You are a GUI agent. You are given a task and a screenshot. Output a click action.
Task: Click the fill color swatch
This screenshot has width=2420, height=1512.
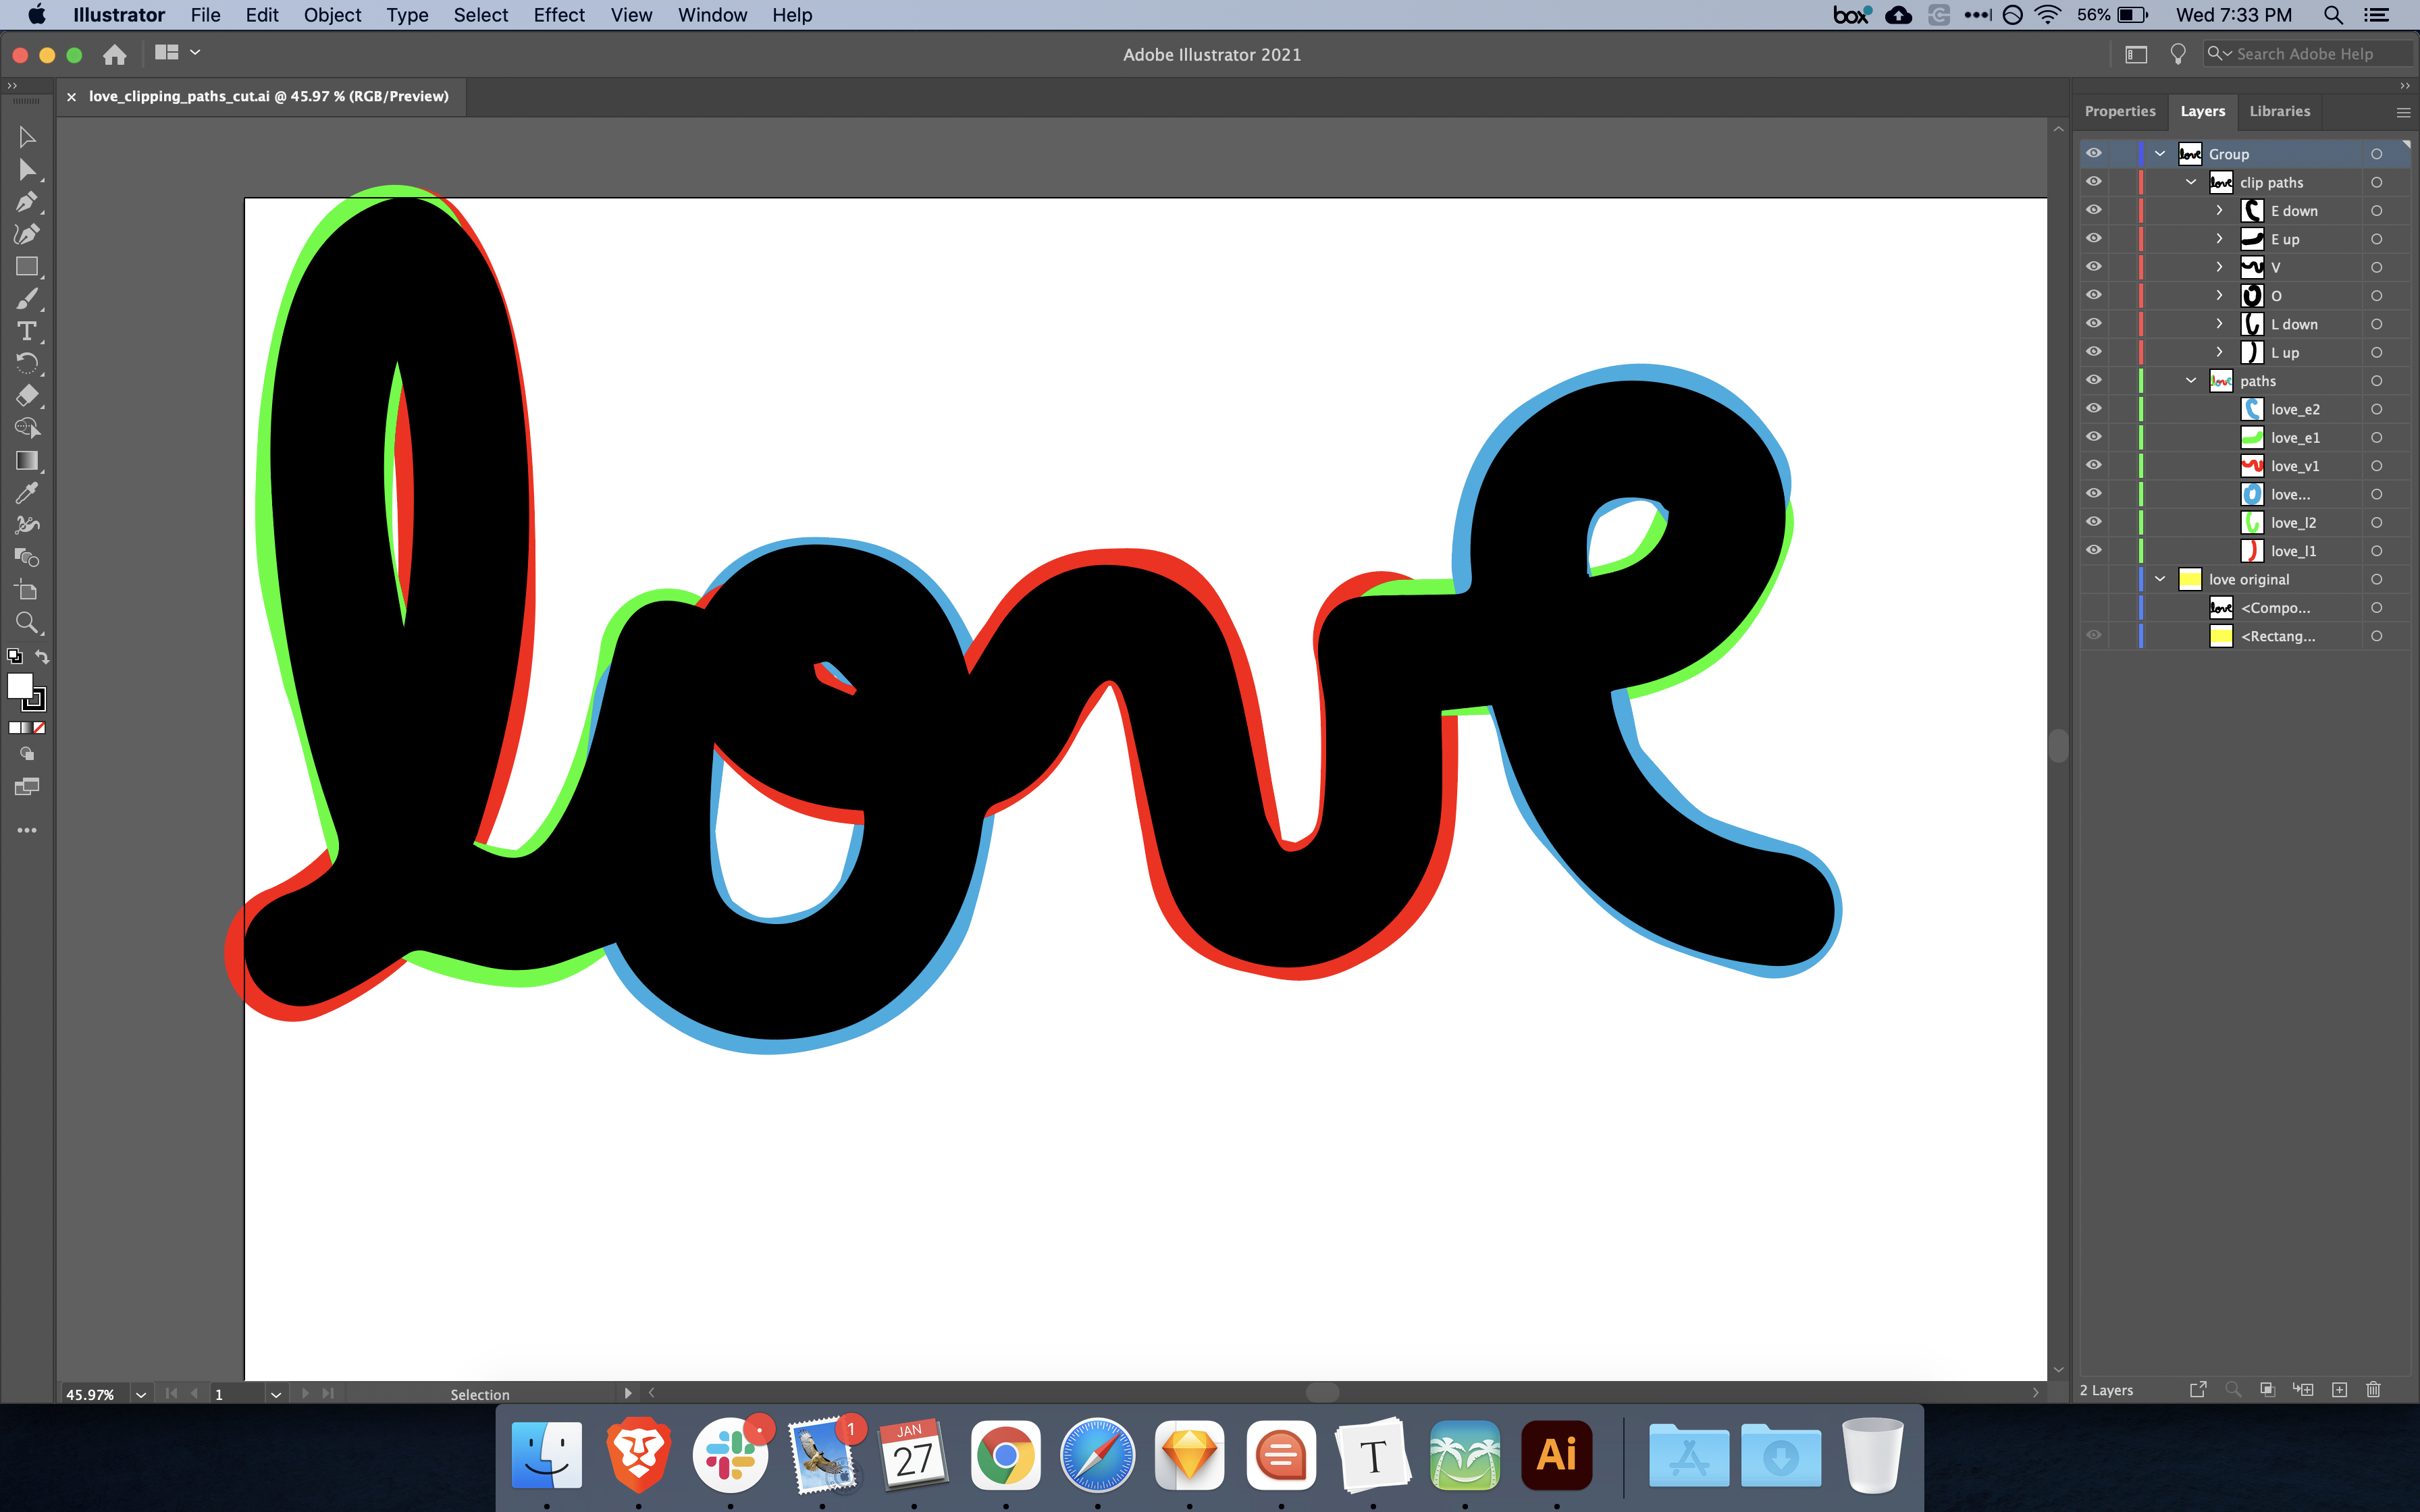tap(21, 687)
